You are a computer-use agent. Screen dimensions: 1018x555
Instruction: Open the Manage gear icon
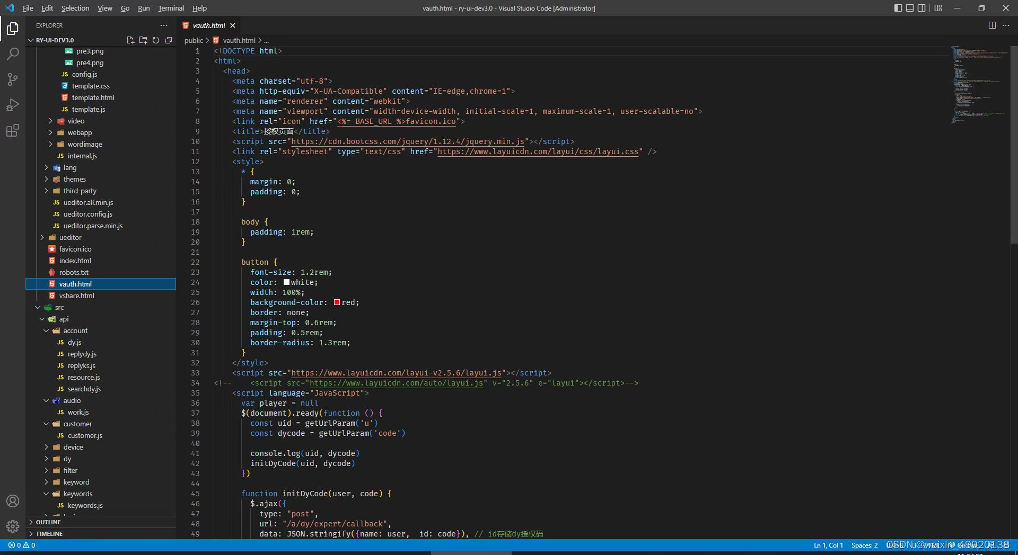(13, 526)
